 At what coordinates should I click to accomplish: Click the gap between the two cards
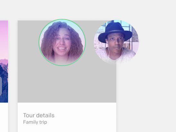click(x=13, y=76)
